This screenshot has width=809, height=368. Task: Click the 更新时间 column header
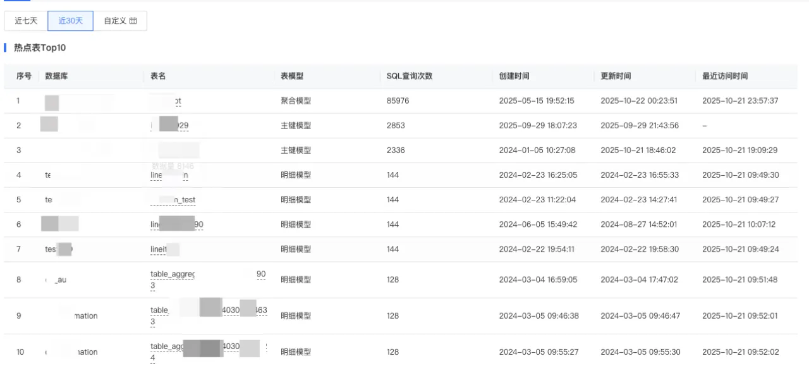[616, 77]
